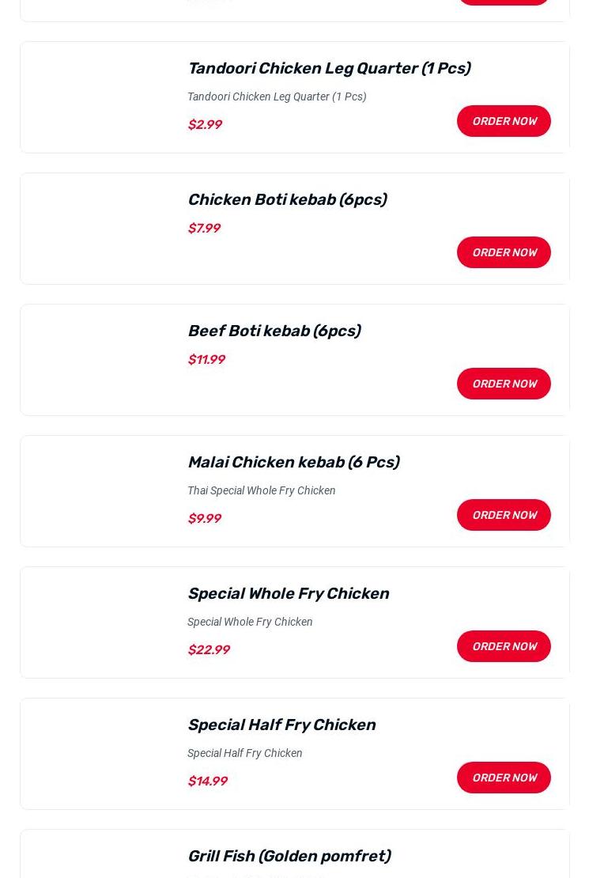Click Order Now for Malai Chicken kebab
This screenshot has width=589, height=878.
click(x=504, y=515)
